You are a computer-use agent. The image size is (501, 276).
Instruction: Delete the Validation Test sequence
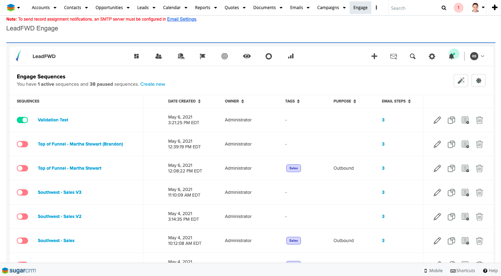coord(479,120)
